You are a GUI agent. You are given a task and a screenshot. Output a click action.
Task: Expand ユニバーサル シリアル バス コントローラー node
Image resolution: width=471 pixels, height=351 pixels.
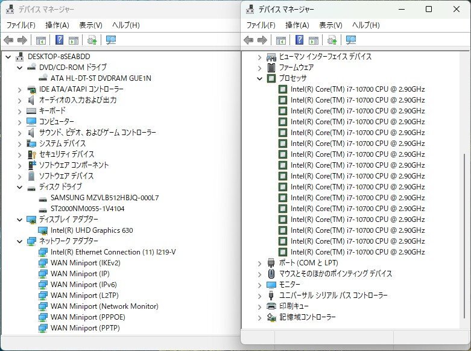click(x=260, y=296)
